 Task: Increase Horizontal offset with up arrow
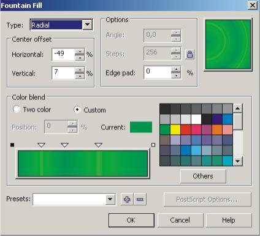click(80, 51)
